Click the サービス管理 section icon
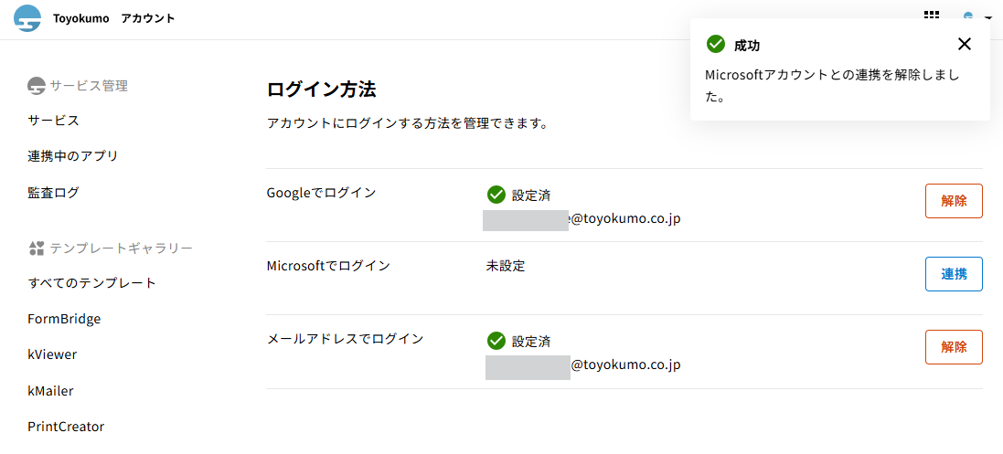Screen dimensions: 1003x454 coord(37,86)
